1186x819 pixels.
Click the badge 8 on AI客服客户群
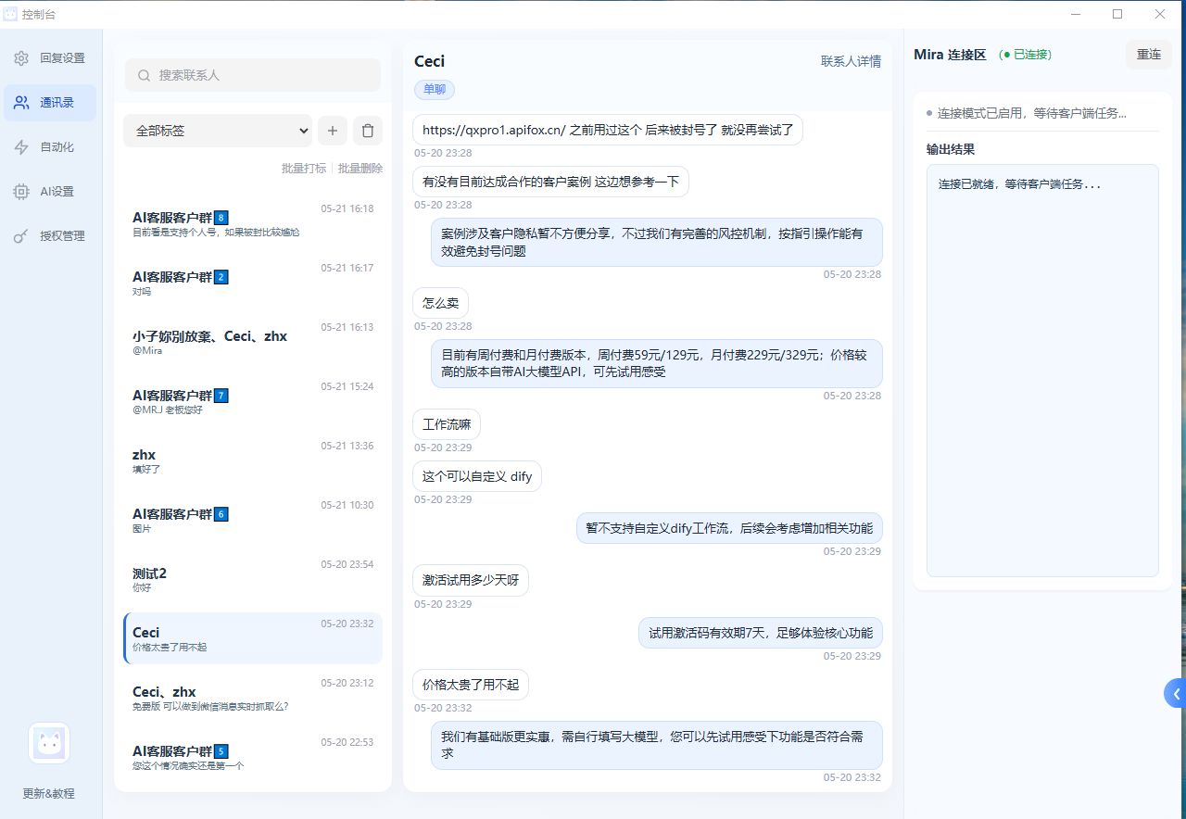tap(221, 218)
